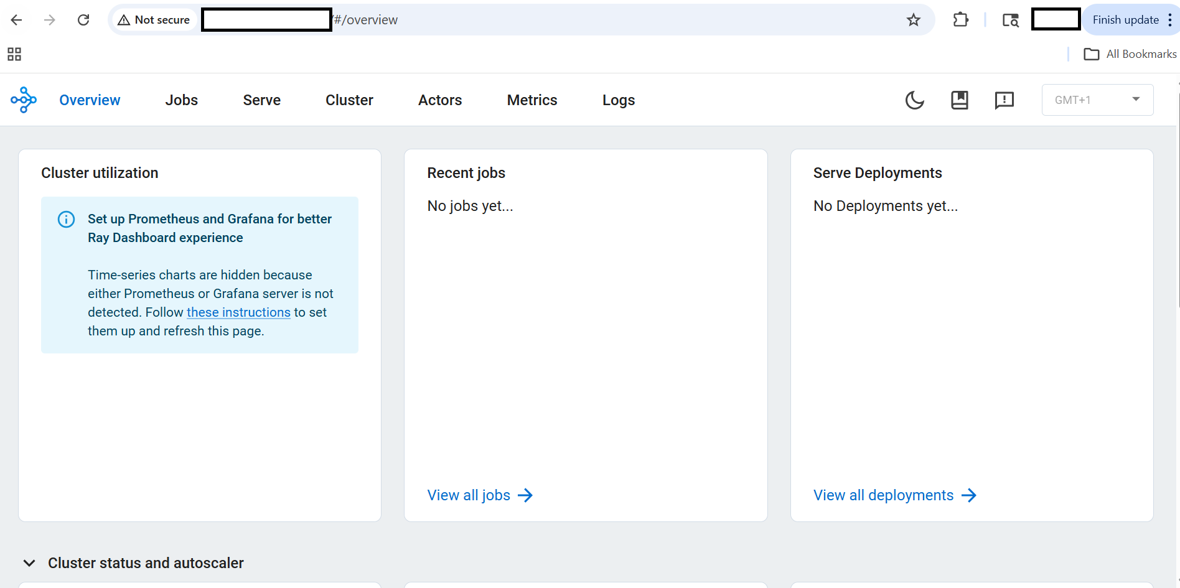This screenshot has width=1180, height=588.
Task: Open View all deployments
Action: (x=883, y=495)
